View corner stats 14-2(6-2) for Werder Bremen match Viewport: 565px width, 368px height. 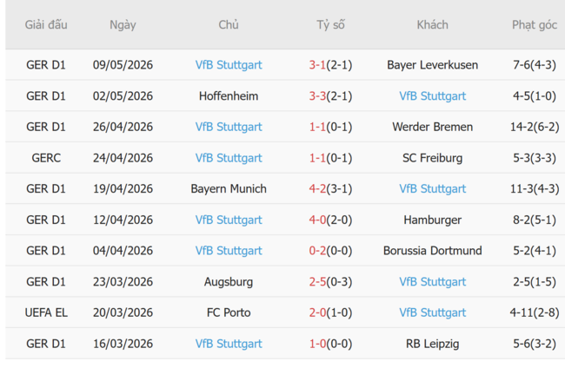click(x=535, y=127)
